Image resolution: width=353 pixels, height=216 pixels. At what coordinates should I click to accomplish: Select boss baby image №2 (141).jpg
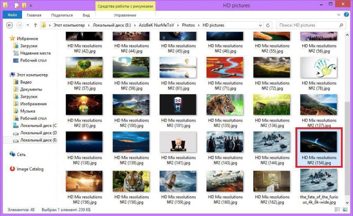(x=178, y=142)
